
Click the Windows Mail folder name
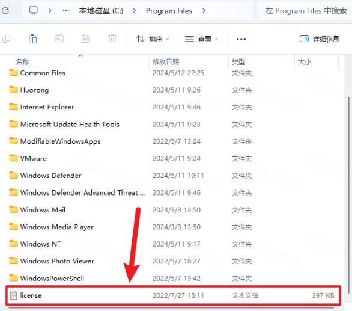(x=43, y=209)
